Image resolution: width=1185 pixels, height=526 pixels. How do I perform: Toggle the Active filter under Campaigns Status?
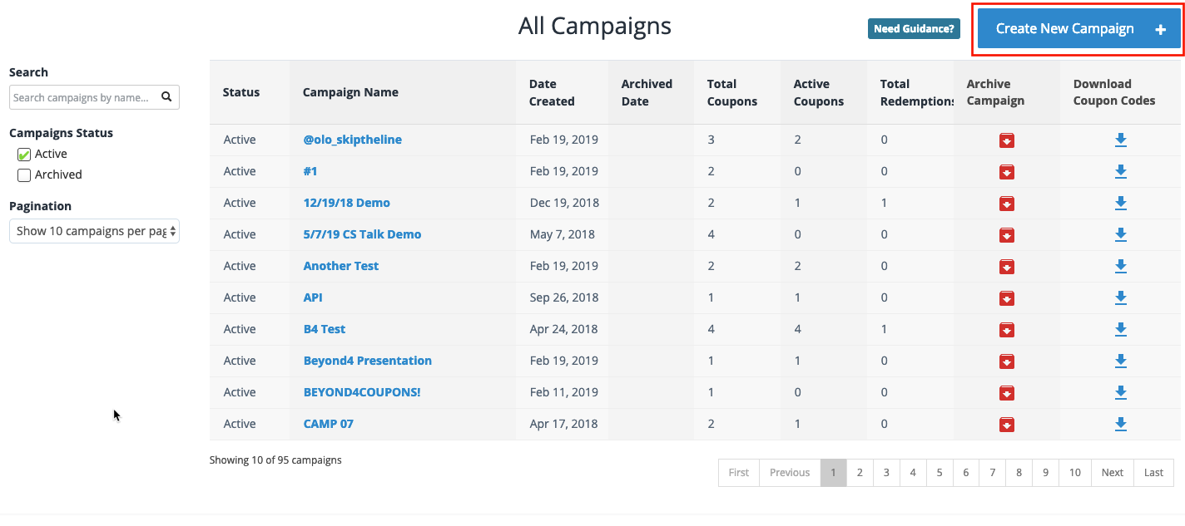click(24, 153)
